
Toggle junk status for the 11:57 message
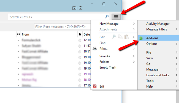80,46
